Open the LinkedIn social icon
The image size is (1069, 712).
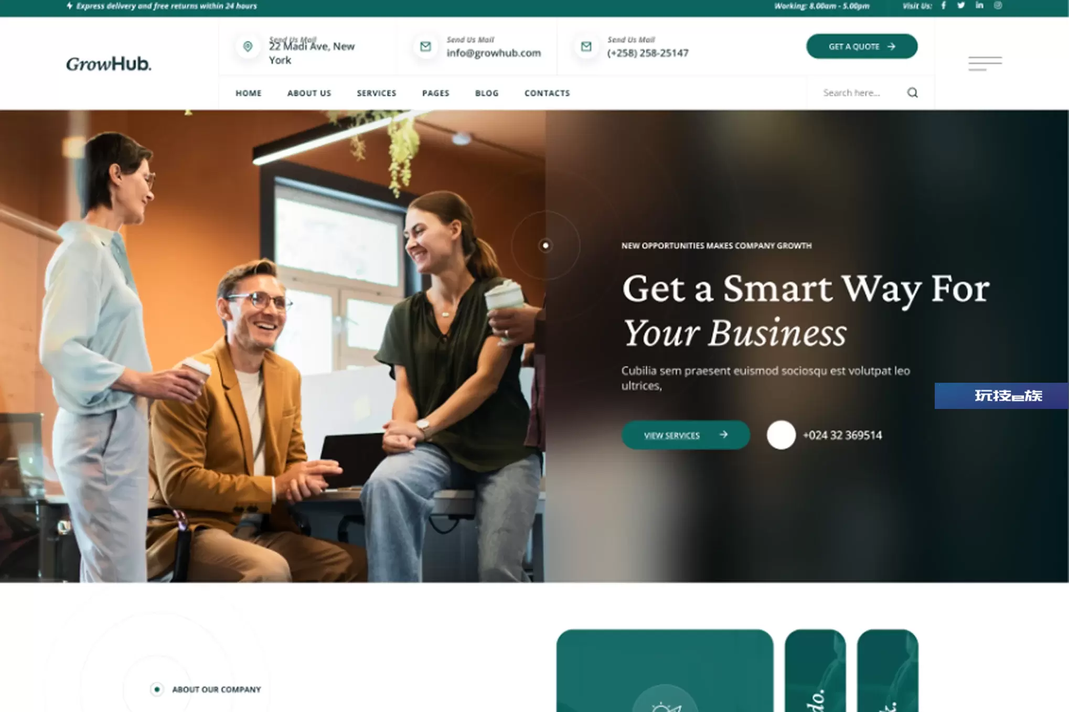pos(979,5)
